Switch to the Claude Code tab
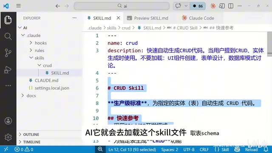This screenshot has height=153, width=272. 198,18
